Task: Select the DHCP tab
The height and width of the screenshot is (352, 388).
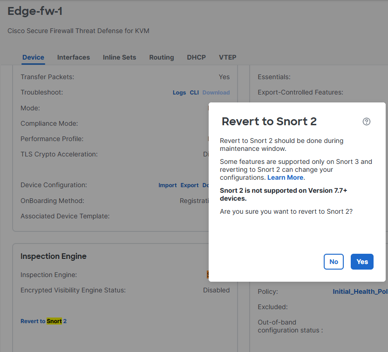Action: (196, 57)
